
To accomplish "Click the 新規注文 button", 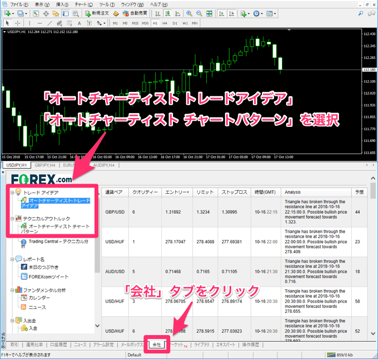I will click(x=97, y=13).
